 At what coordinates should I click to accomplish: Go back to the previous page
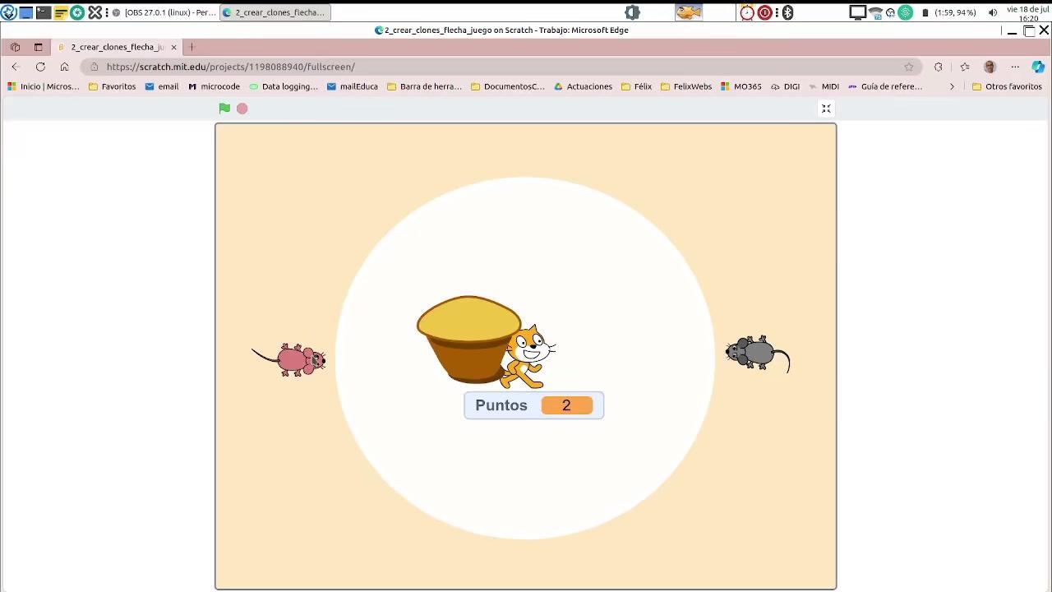(16, 67)
